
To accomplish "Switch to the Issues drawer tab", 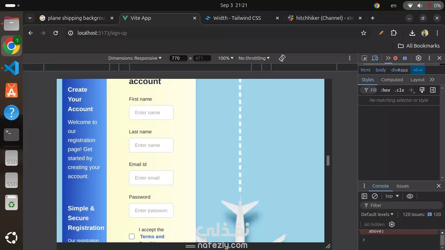I will [403, 186].
